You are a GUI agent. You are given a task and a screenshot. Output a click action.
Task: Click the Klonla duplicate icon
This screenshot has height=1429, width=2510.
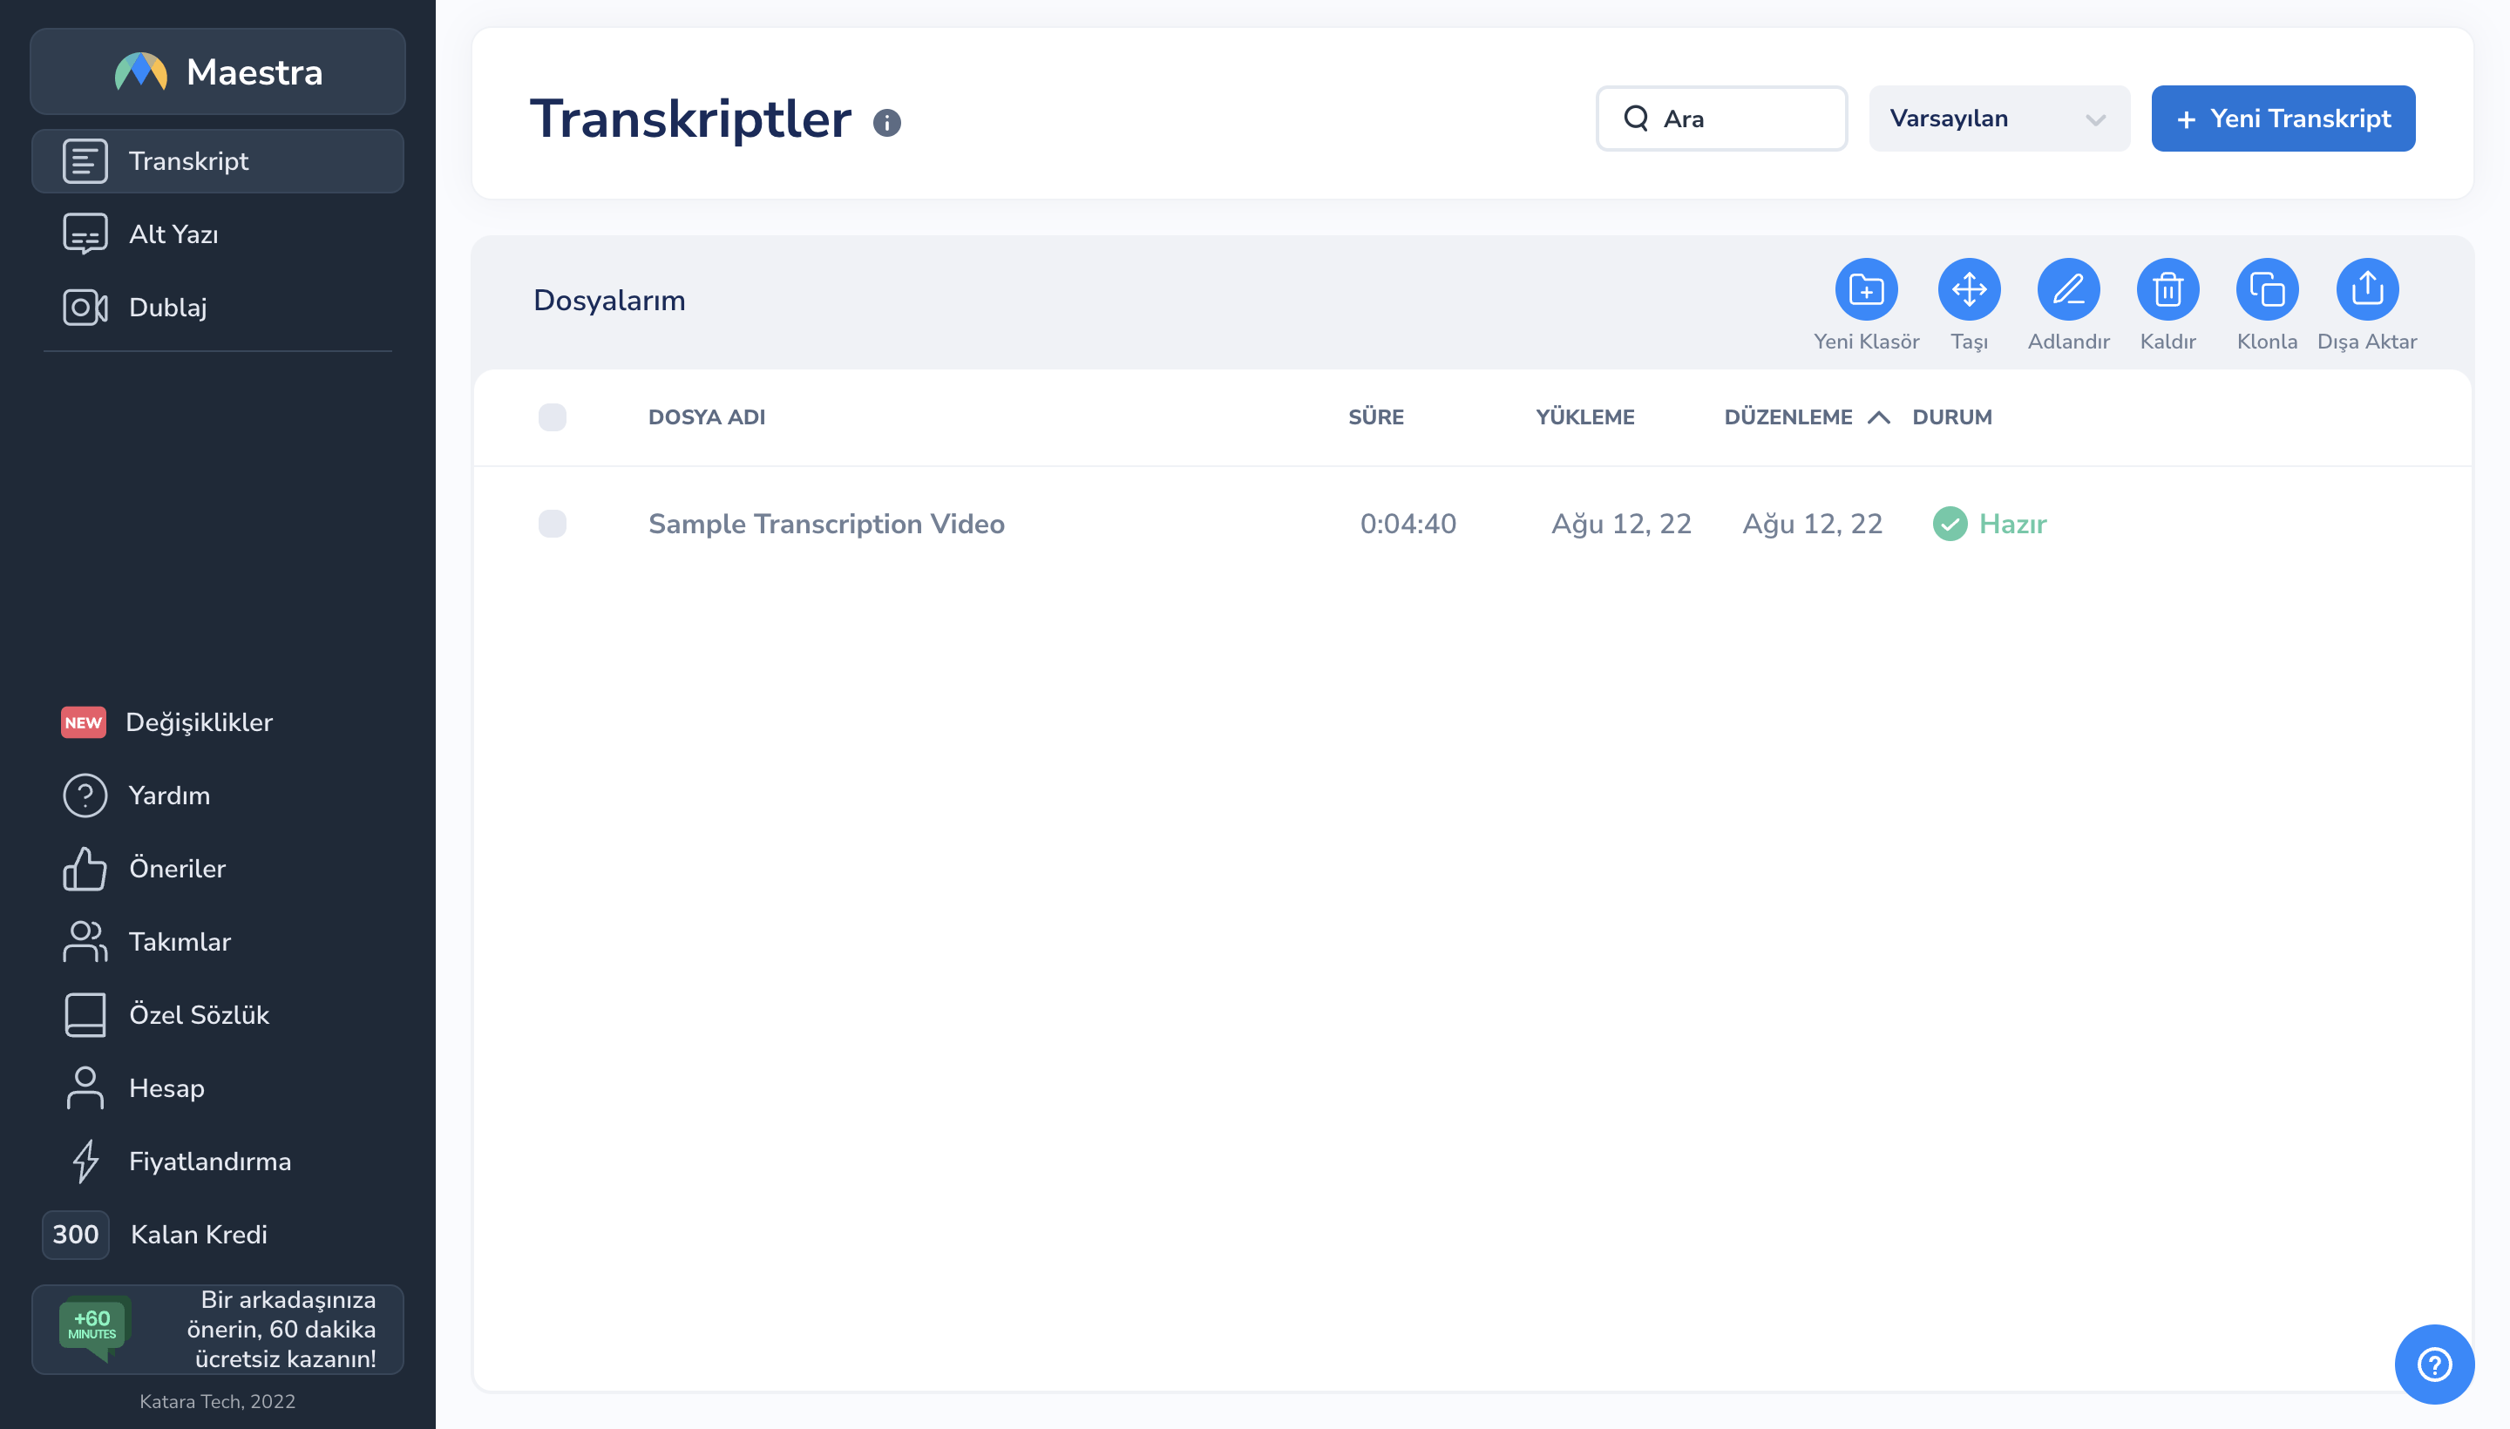2266,289
